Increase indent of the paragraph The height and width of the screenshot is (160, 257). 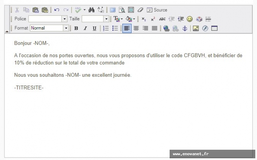[181, 19]
